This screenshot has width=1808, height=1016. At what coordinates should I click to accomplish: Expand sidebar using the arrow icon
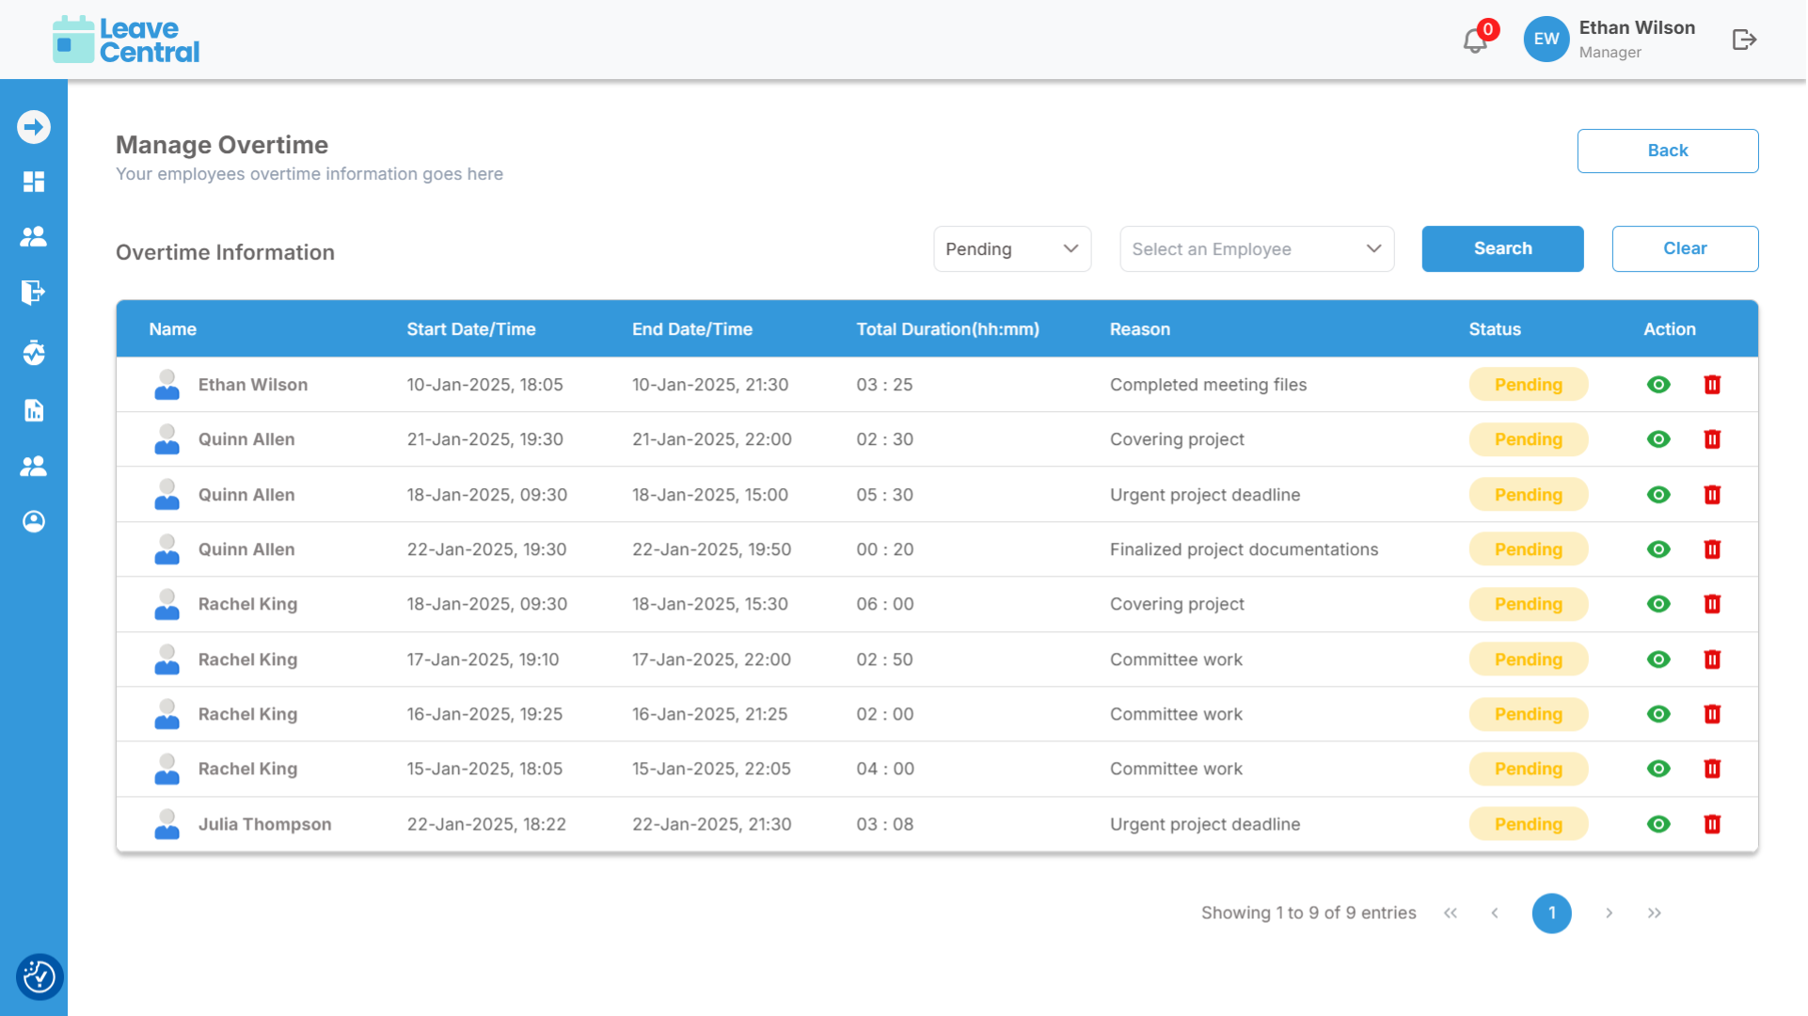(34, 127)
